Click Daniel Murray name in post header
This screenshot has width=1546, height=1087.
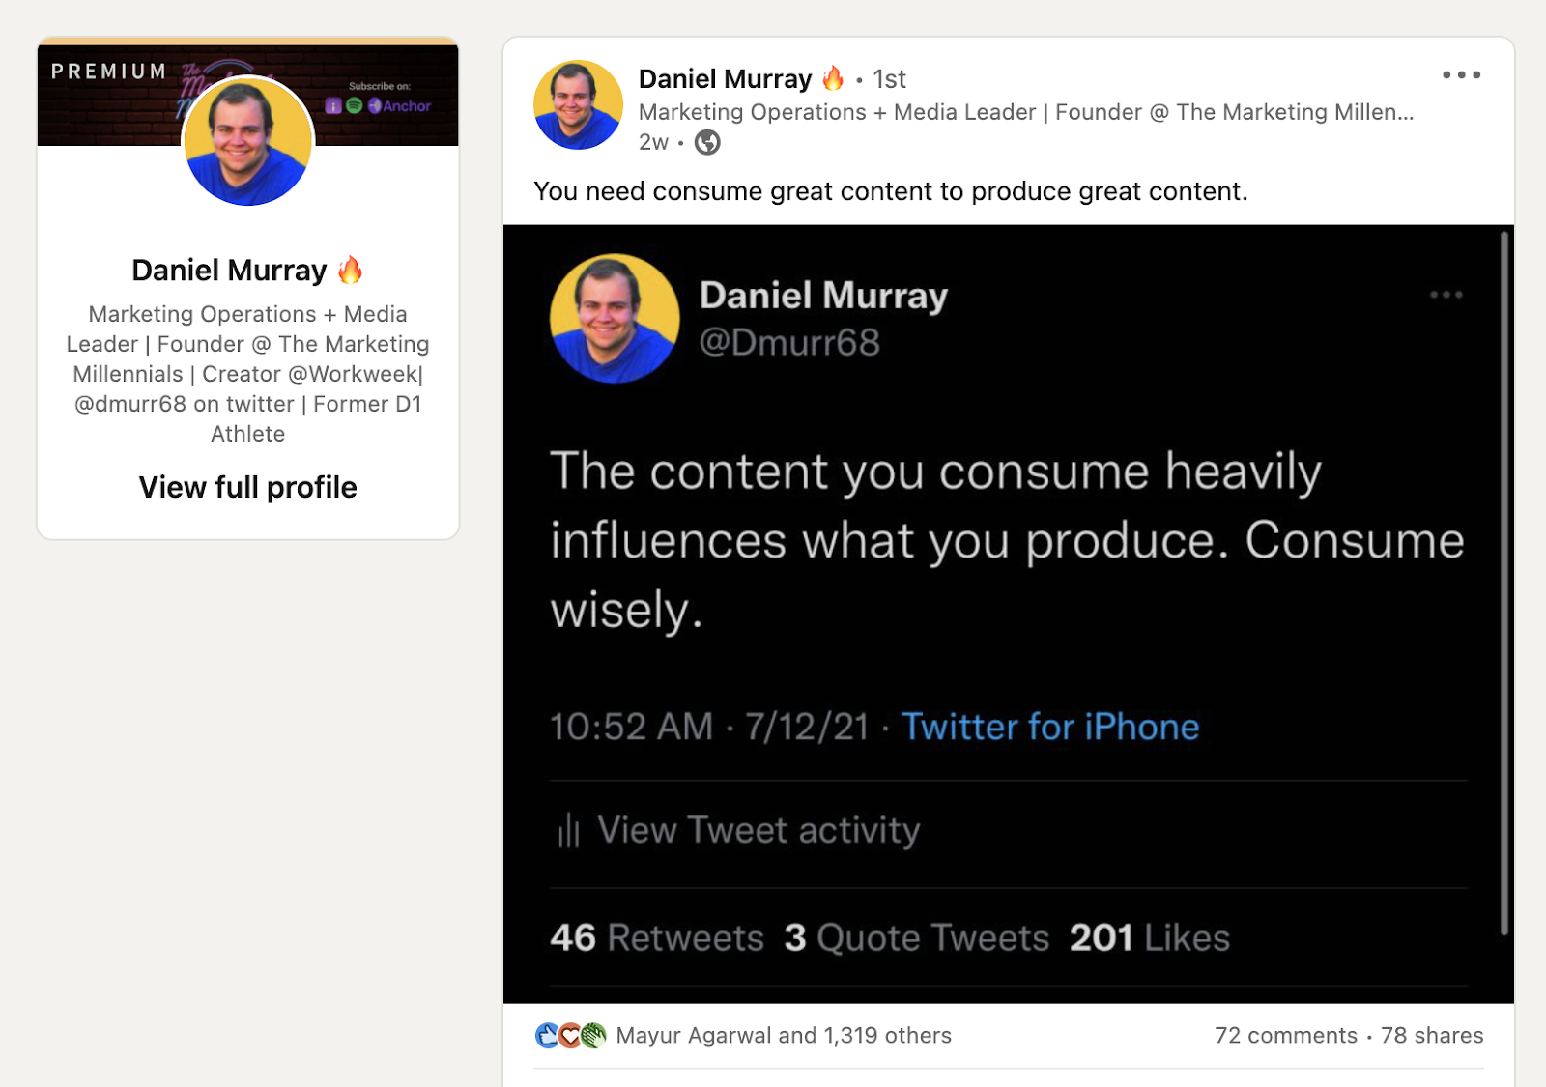(725, 79)
